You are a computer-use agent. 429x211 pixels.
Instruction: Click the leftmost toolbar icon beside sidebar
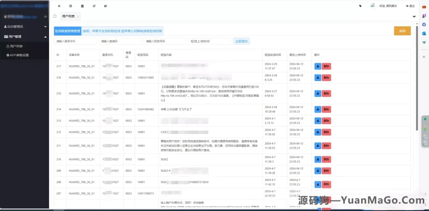pyautogui.click(x=59, y=6)
